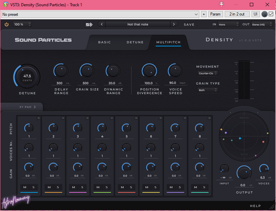Click the 100 % zoom stepper
Image resolution: width=276 pixels, height=211 pixels.
[x=23, y=24]
